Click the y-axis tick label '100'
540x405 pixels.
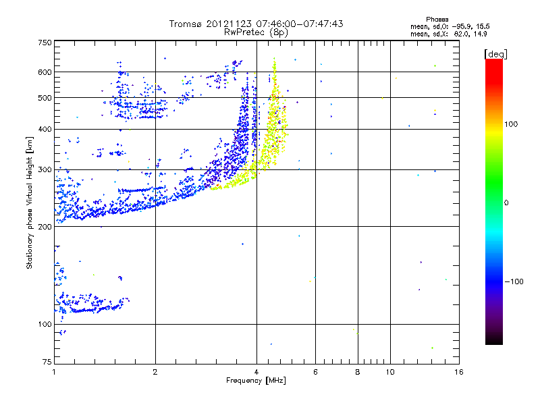45,325
